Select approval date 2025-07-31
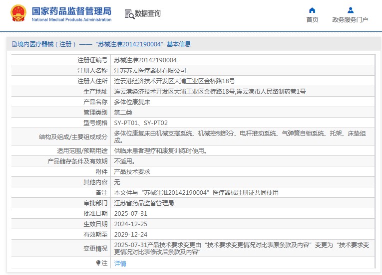 (x=131, y=214)
